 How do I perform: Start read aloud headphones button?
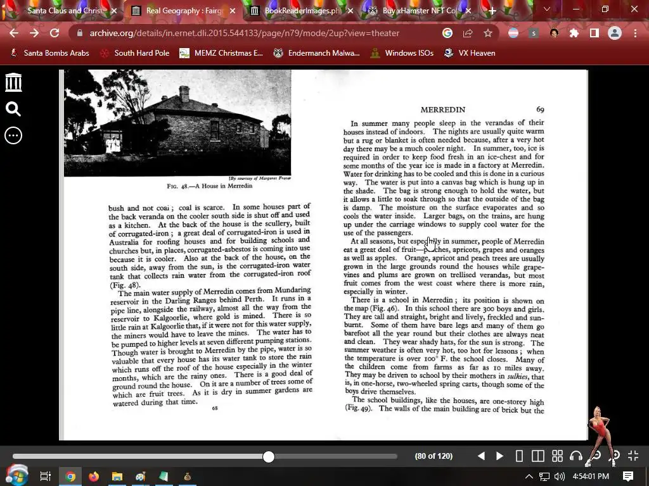tap(576, 456)
